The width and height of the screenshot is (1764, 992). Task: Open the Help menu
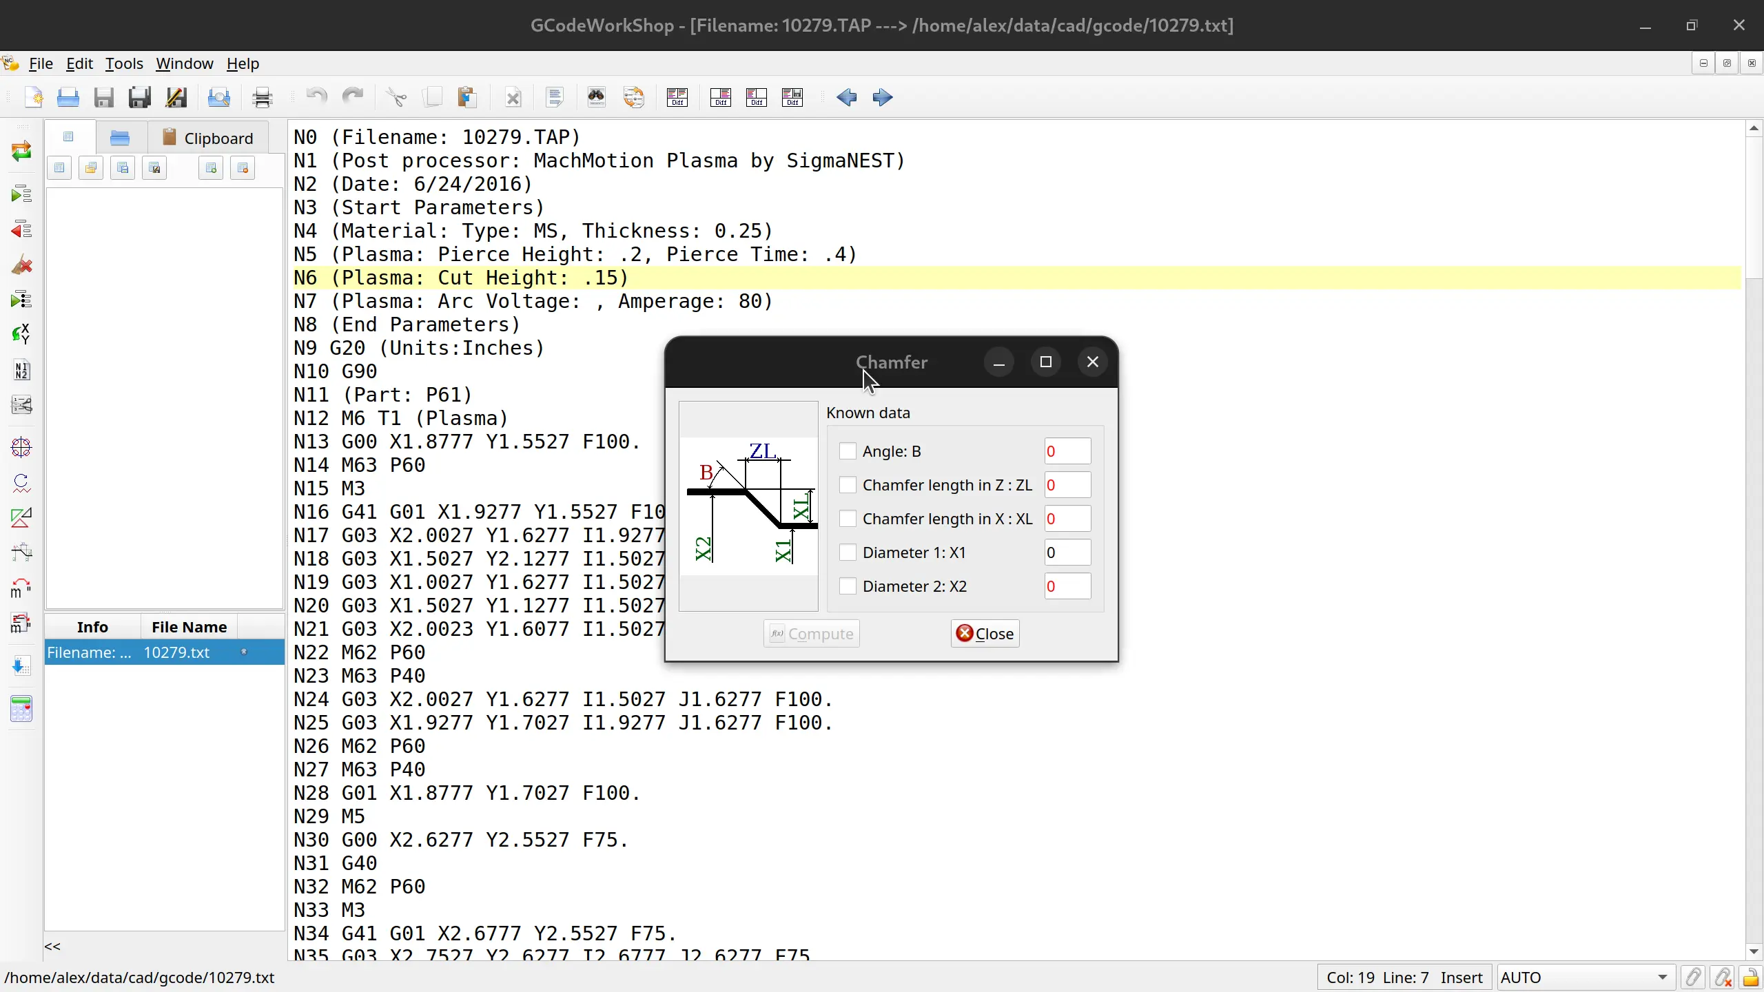243,63
